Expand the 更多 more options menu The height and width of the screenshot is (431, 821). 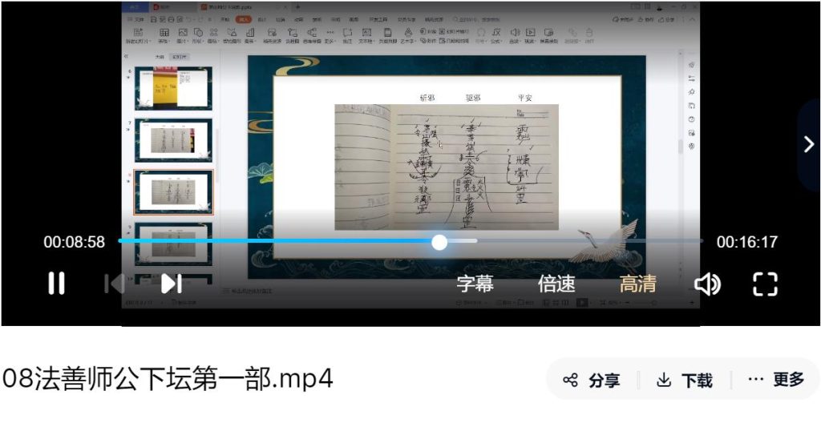click(x=775, y=380)
